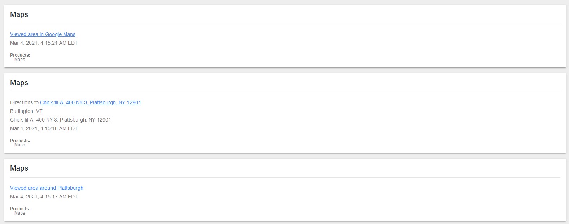Click the Products label under the 4:15:17 timestamp
The image size is (569, 224).
click(x=20, y=209)
